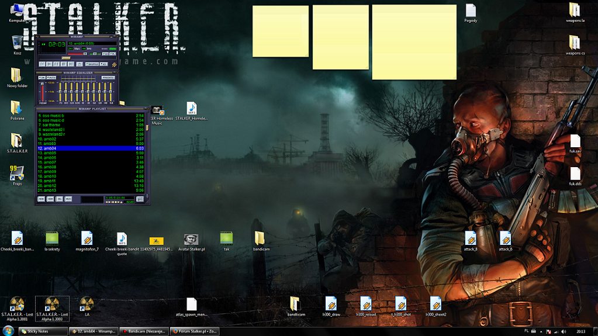The image size is (598, 336).
Task: Select Cheeki_breeki_ban... file icon
Action: coord(17,241)
